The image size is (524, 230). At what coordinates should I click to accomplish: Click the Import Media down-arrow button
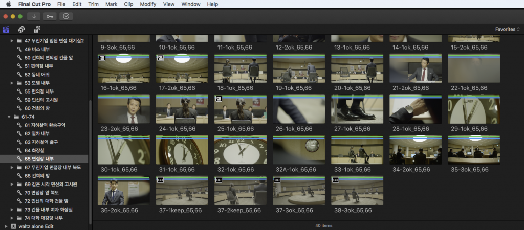click(33, 16)
